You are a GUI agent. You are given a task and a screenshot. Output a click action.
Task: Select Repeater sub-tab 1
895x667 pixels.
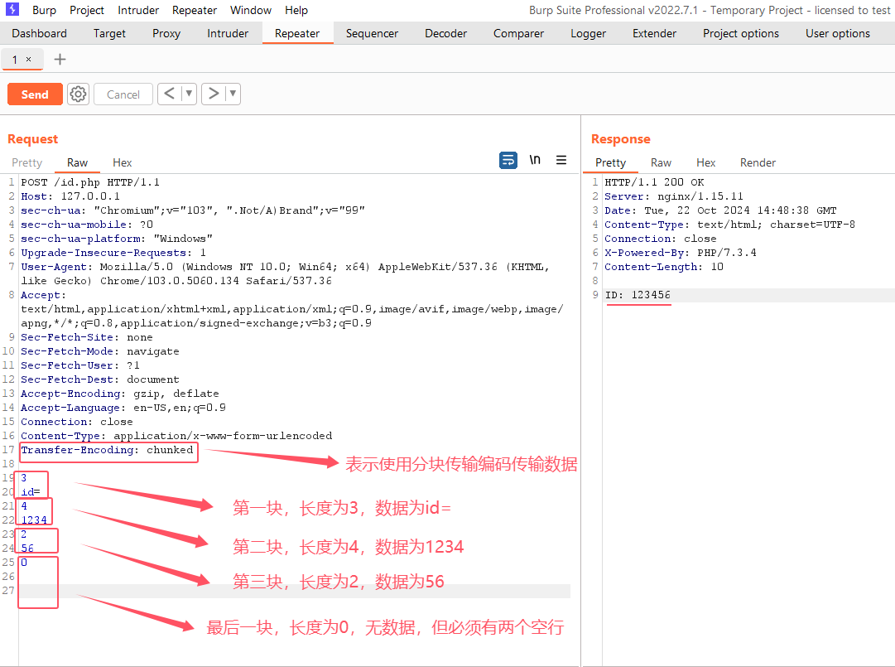(15, 60)
